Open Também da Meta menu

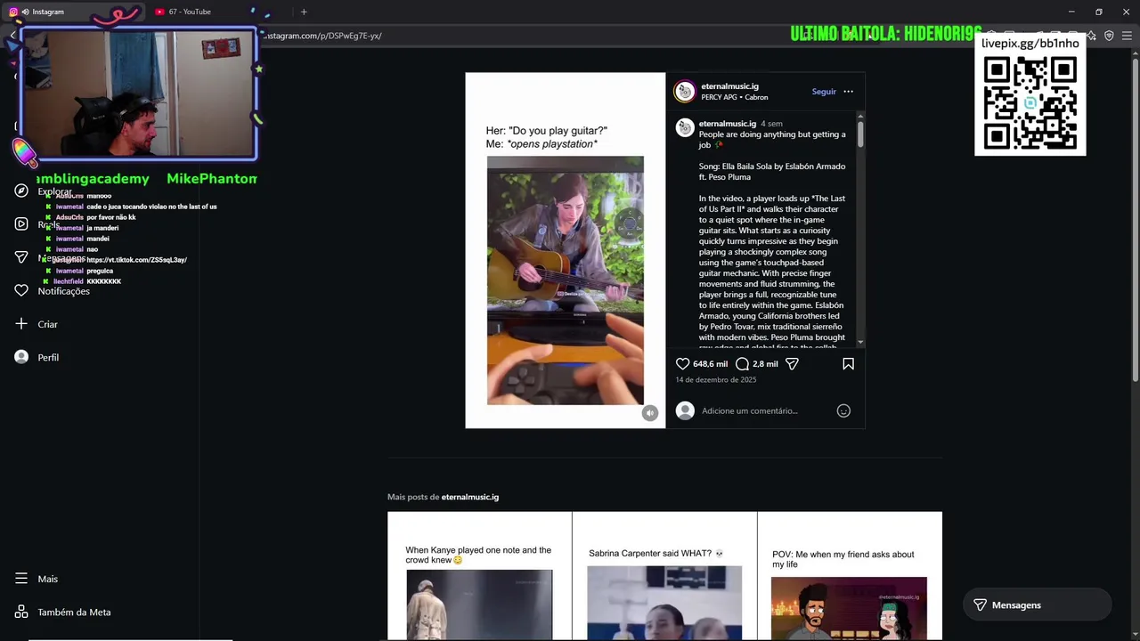(x=21, y=612)
